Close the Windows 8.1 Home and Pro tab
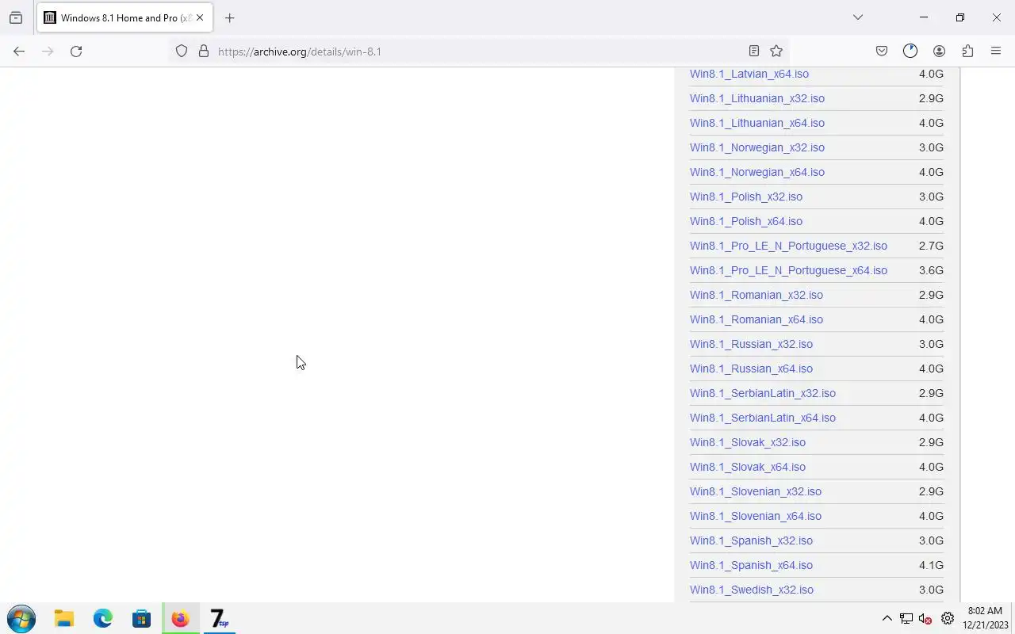Screen dimensions: 1015x634 200,17
